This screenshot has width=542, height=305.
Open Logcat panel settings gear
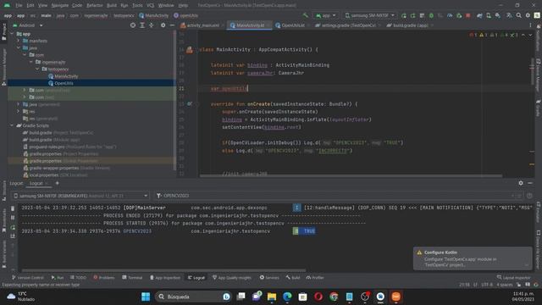click(x=521, y=183)
